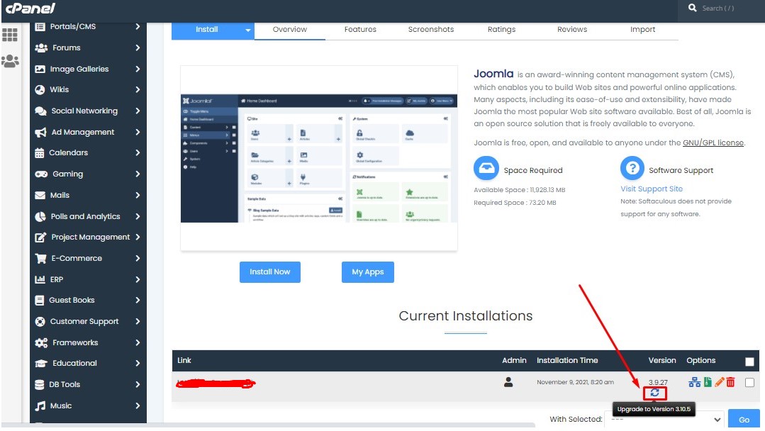Click the Install Now button
This screenshot has height=431, width=765.
pos(270,272)
